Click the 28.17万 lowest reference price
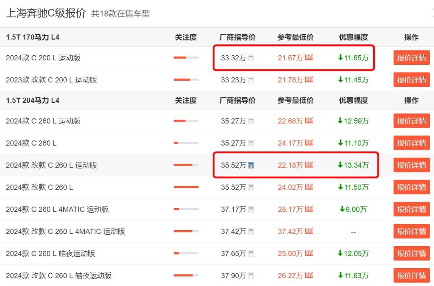 [x=290, y=209]
